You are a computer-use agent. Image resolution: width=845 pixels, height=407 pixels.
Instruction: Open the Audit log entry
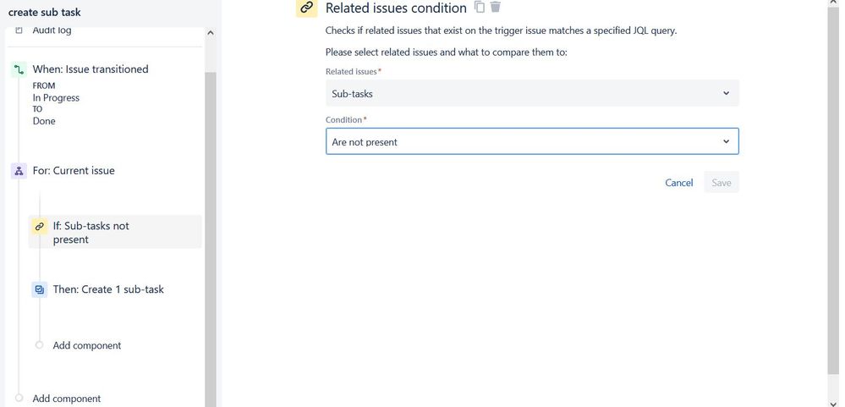click(x=52, y=30)
